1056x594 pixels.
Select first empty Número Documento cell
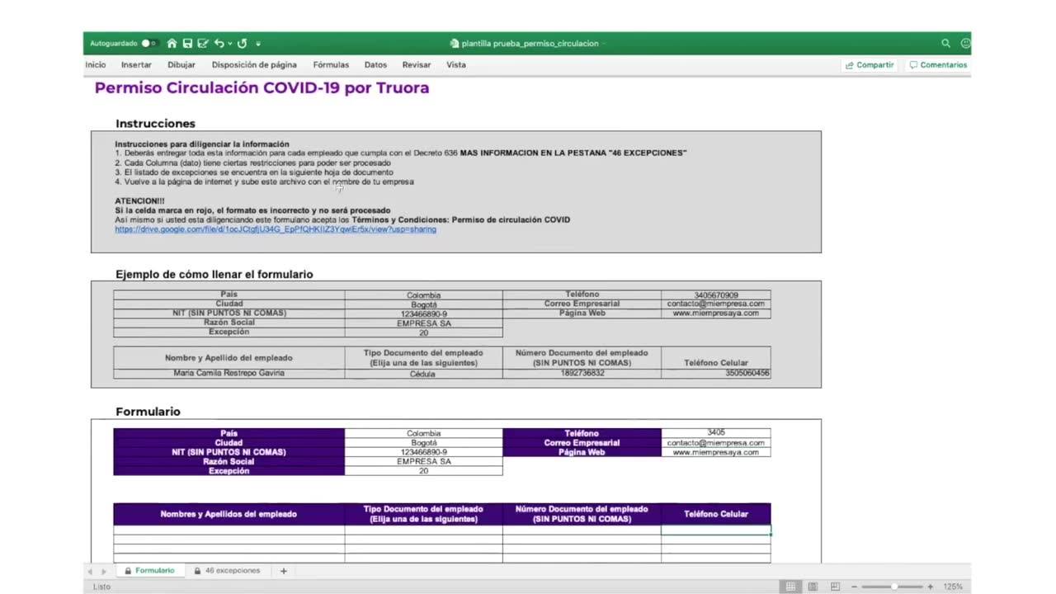tap(582, 530)
